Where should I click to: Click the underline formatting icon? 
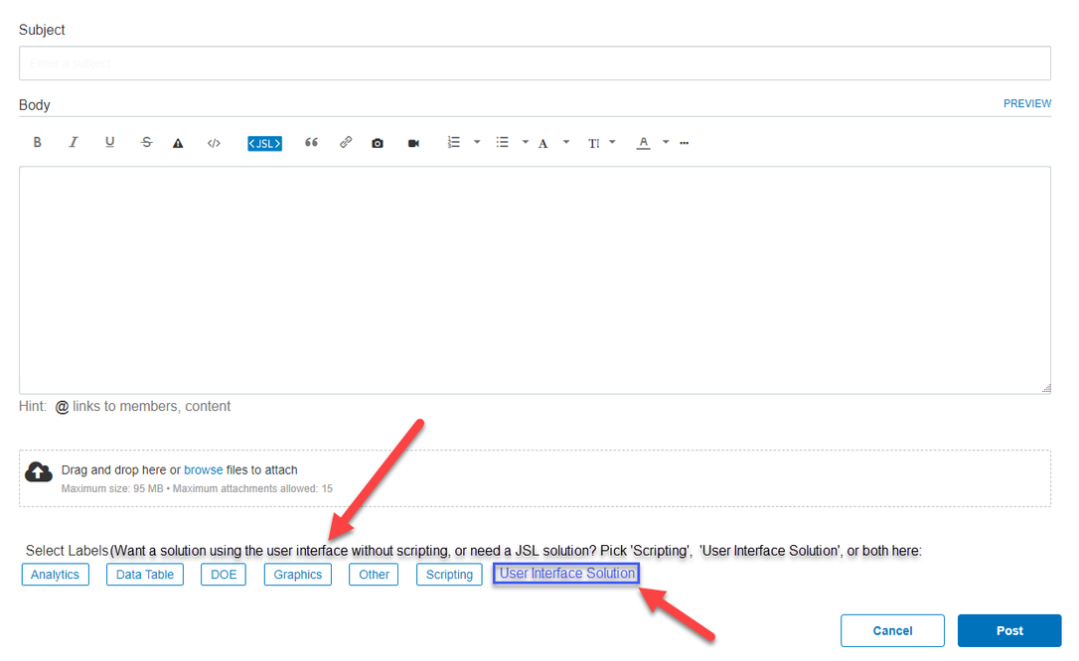[109, 142]
